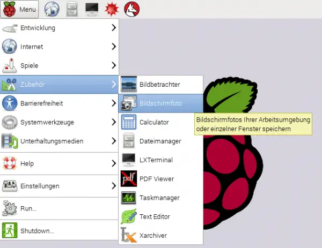Click the Calculator icon
This screenshot has width=322, height=248.
point(129,122)
